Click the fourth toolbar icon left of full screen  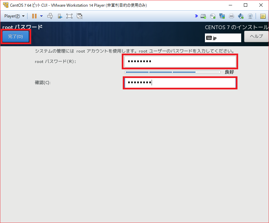60,16
